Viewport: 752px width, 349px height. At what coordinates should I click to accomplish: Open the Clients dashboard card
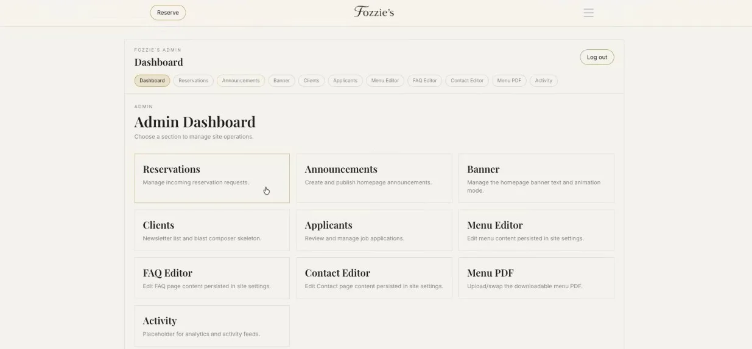[212, 230]
